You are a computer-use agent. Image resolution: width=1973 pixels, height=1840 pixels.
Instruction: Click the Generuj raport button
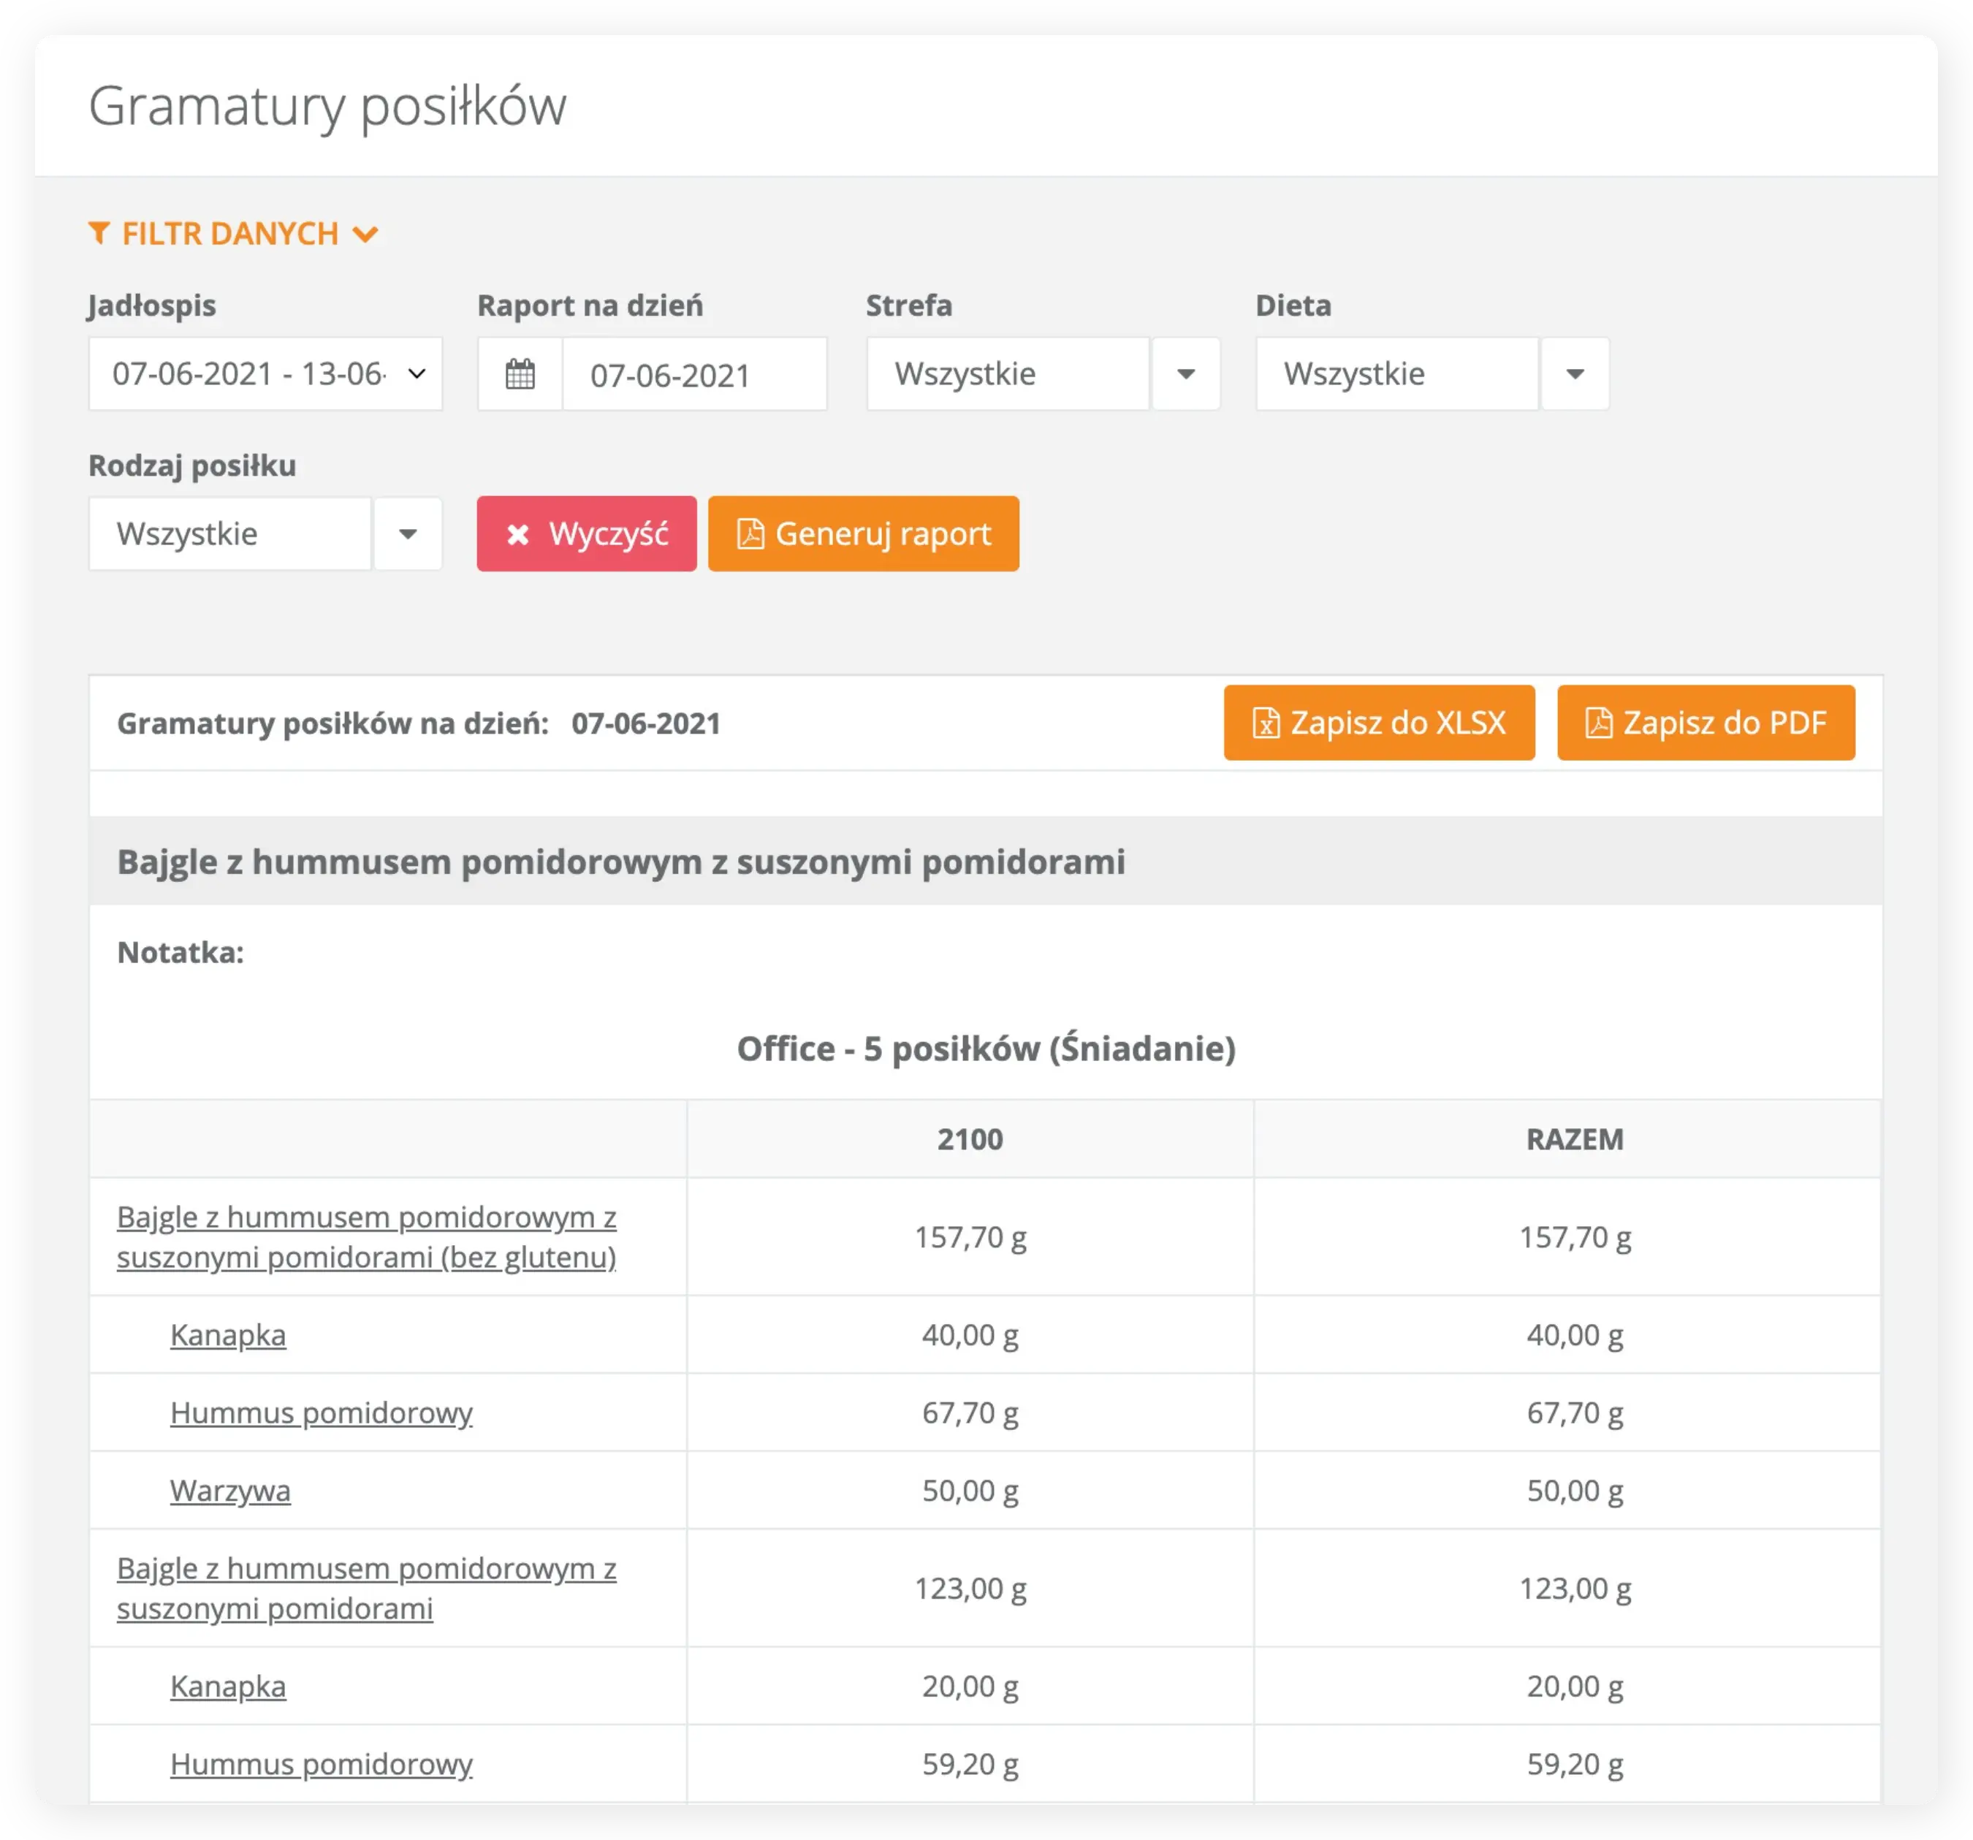(x=864, y=534)
